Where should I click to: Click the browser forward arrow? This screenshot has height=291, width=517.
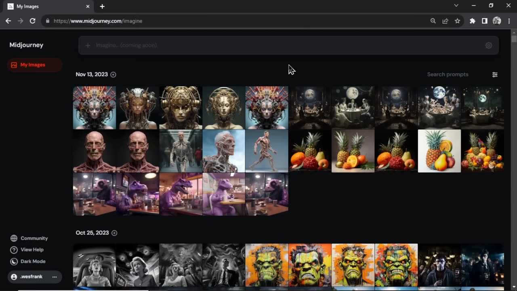tap(20, 21)
